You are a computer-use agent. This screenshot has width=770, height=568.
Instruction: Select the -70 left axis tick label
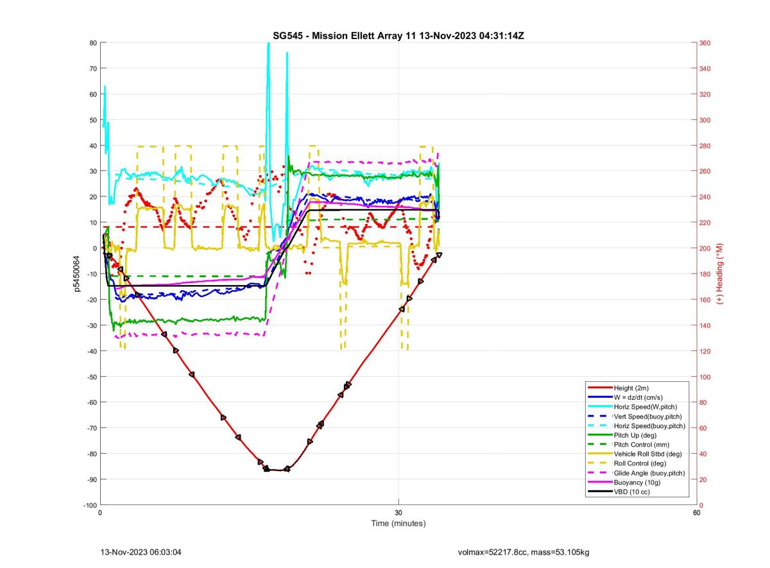[92, 428]
